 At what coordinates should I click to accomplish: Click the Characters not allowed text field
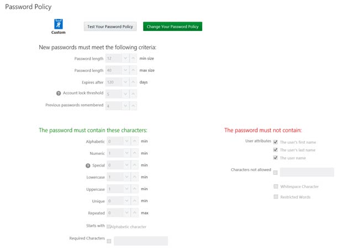tap(307, 172)
